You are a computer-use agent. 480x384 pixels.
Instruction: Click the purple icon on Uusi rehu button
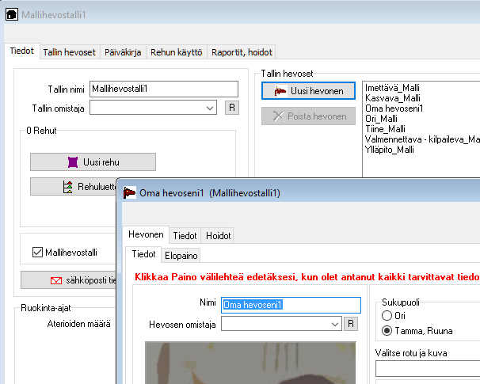pyautogui.click(x=73, y=162)
